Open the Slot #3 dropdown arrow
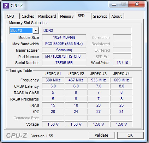149x143 pixels. click(x=36, y=30)
